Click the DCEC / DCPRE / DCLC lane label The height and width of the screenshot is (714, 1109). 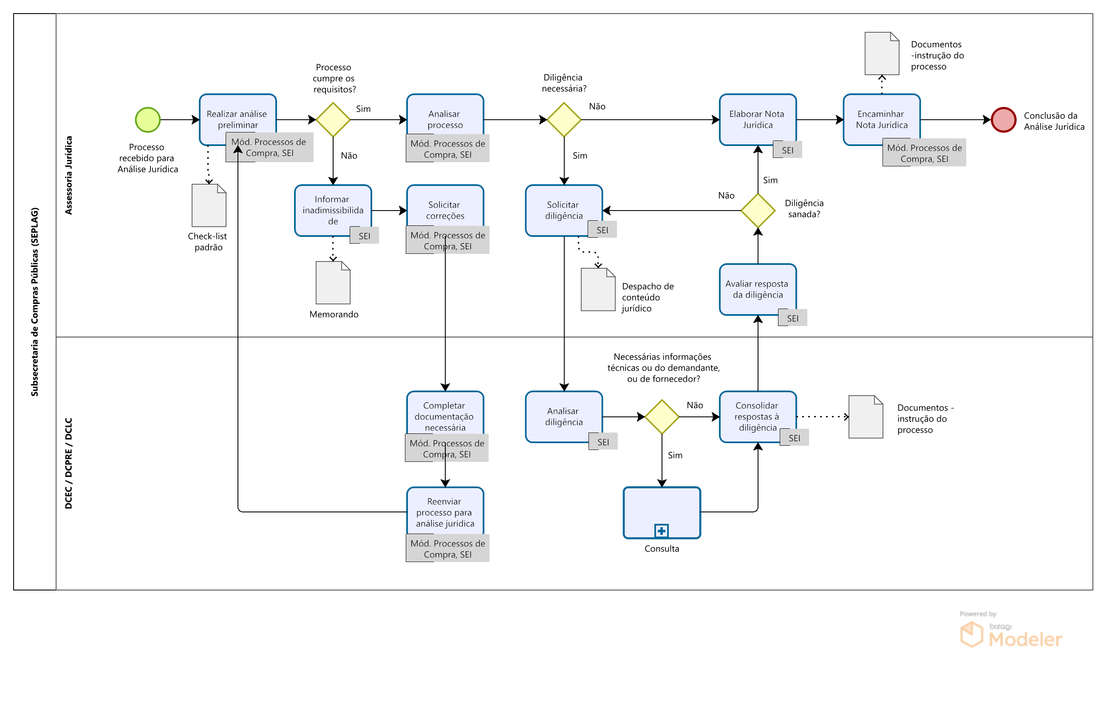point(69,463)
